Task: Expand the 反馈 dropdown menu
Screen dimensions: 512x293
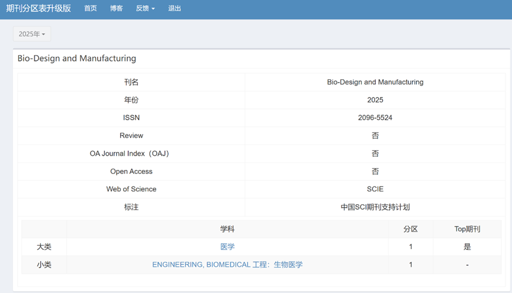Action: coord(145,8)
